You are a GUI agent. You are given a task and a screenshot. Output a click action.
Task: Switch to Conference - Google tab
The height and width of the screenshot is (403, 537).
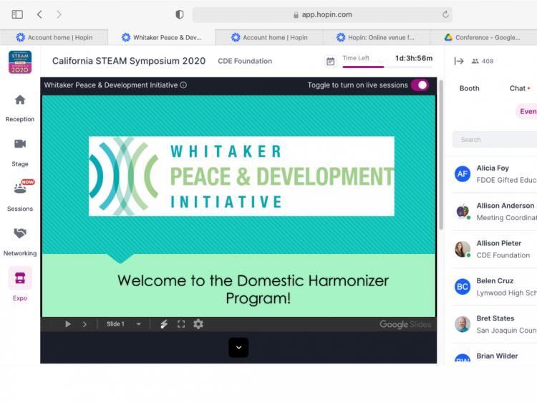point(483,37)
